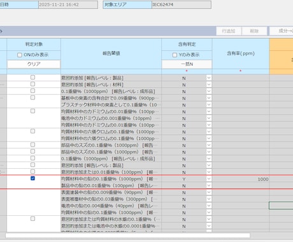The width and height of the screenshot is (293, 242).
Task: Tick the Yのみ表示 checkbox
Action: [175, 55]
